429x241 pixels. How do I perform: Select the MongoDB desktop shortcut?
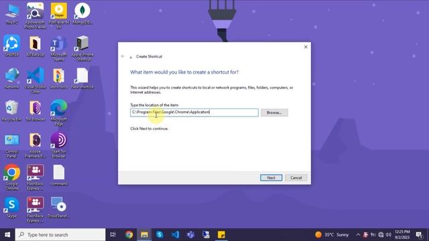tap(82, 14)
